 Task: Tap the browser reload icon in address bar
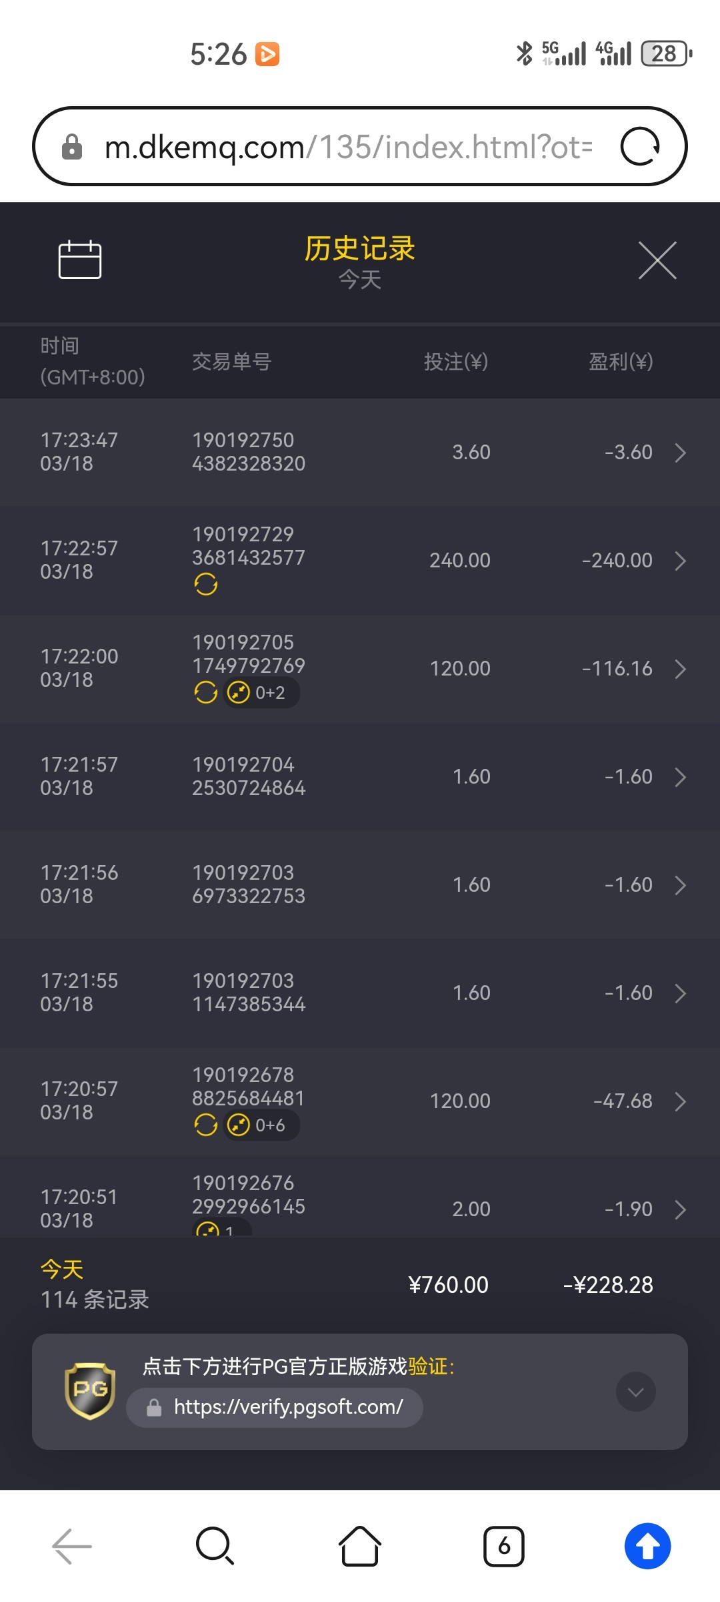(640, 146)
